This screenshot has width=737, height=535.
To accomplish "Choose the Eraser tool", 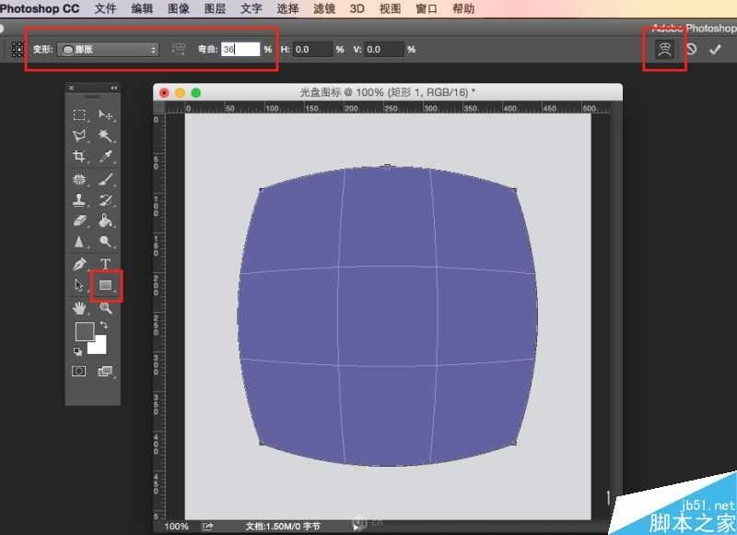I will [x=79, y=221].
